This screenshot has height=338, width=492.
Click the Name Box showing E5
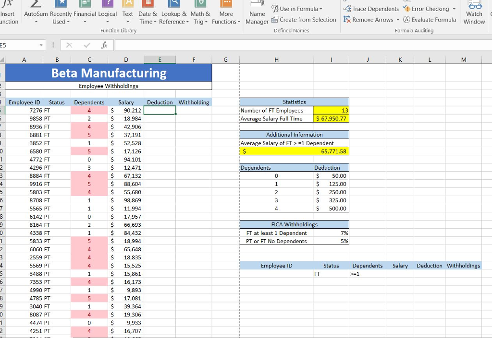(x=19, y=46)
